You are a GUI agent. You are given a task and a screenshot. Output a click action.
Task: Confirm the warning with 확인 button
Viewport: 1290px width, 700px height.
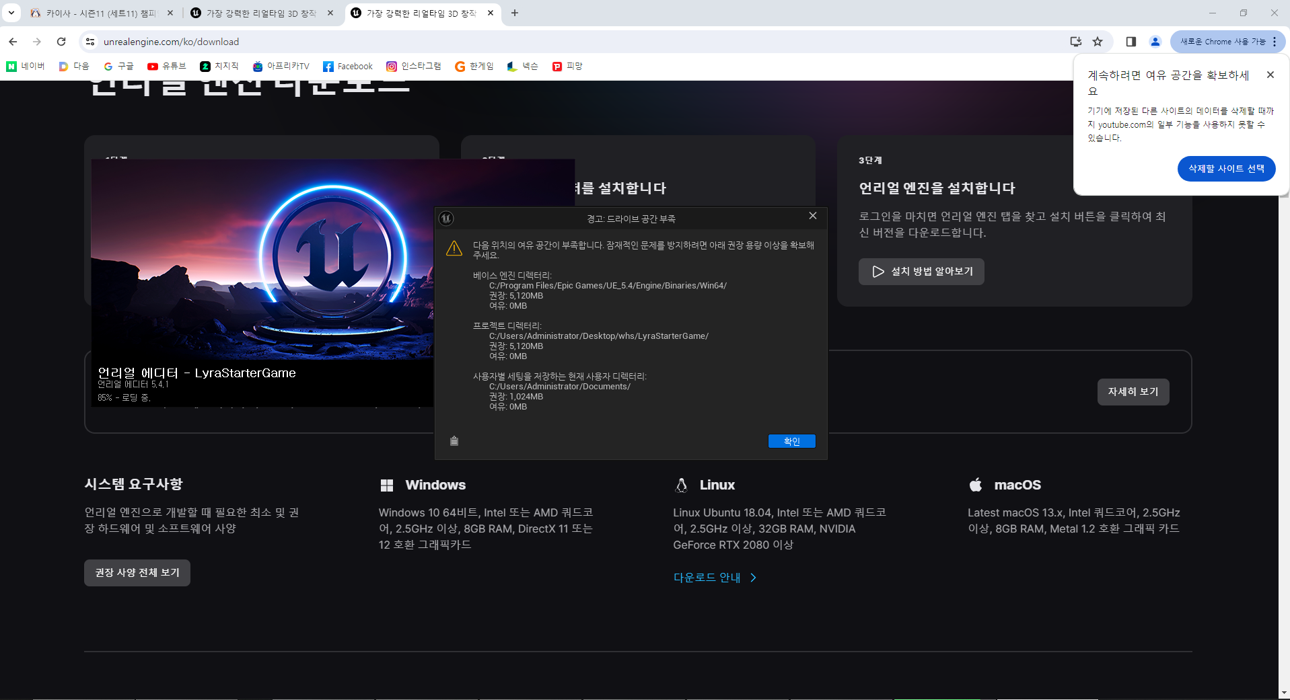[792, 441]
